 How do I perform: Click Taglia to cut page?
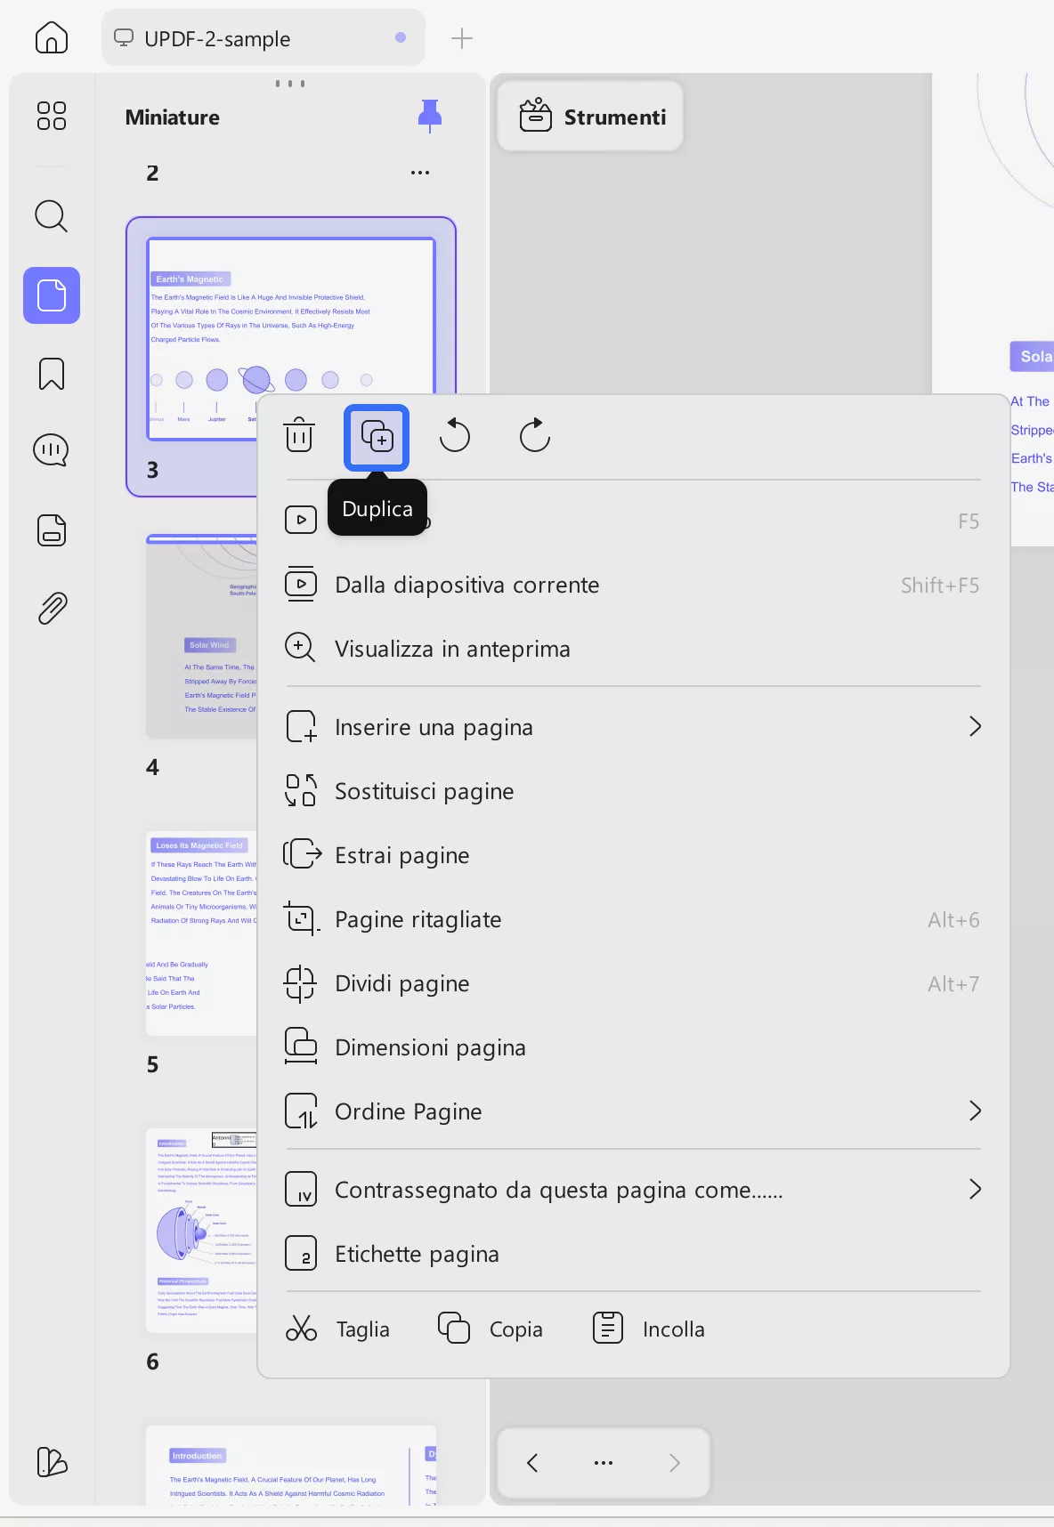338,1329
